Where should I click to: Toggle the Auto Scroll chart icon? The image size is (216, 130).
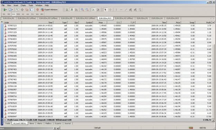[x=93, y=10]
